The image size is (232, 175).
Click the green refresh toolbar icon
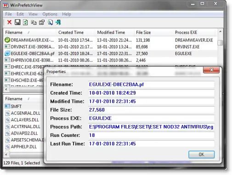click(x=25, y=23)
